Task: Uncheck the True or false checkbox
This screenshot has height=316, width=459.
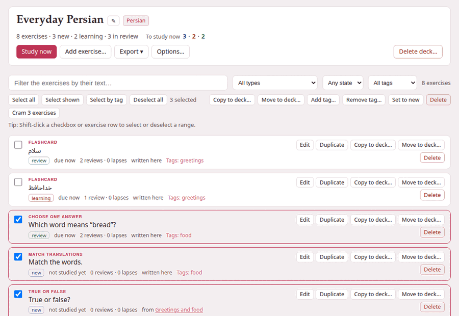Action: pos(18,294)
